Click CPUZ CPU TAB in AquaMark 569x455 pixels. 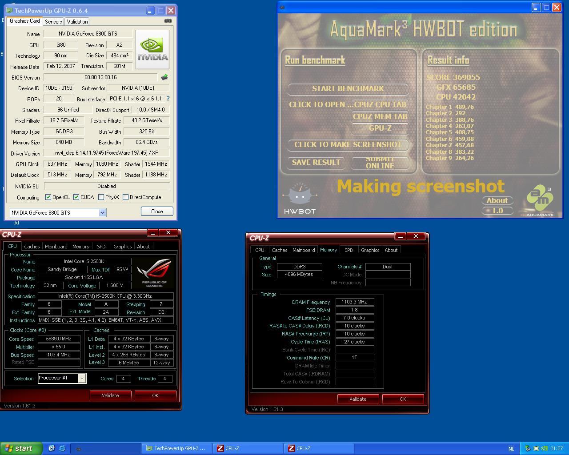point(380,104)
